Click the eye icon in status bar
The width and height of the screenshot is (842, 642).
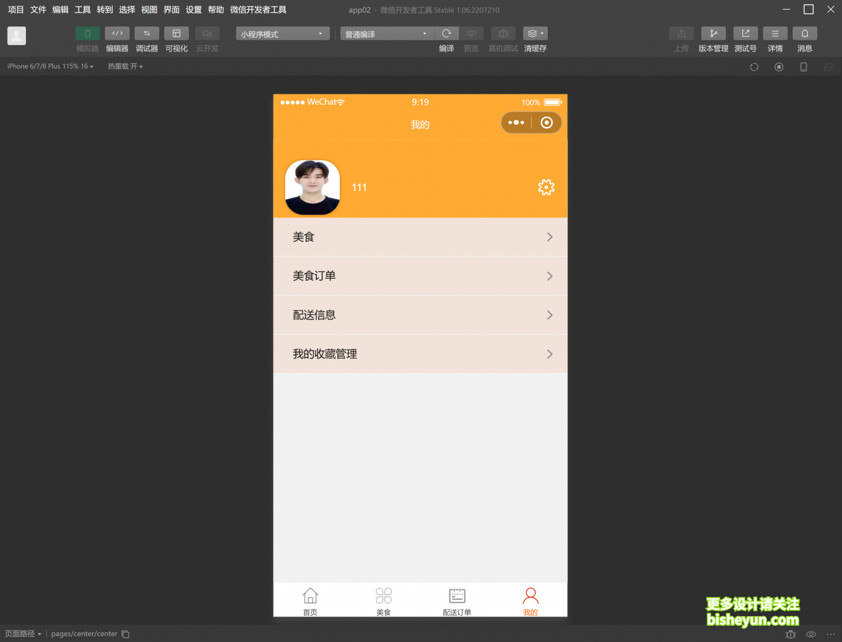(811, 634)
